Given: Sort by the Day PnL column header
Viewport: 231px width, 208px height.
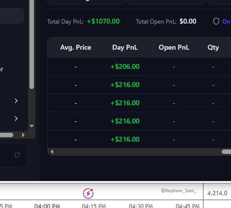Looking at the screenshot, I should (125, 48).
